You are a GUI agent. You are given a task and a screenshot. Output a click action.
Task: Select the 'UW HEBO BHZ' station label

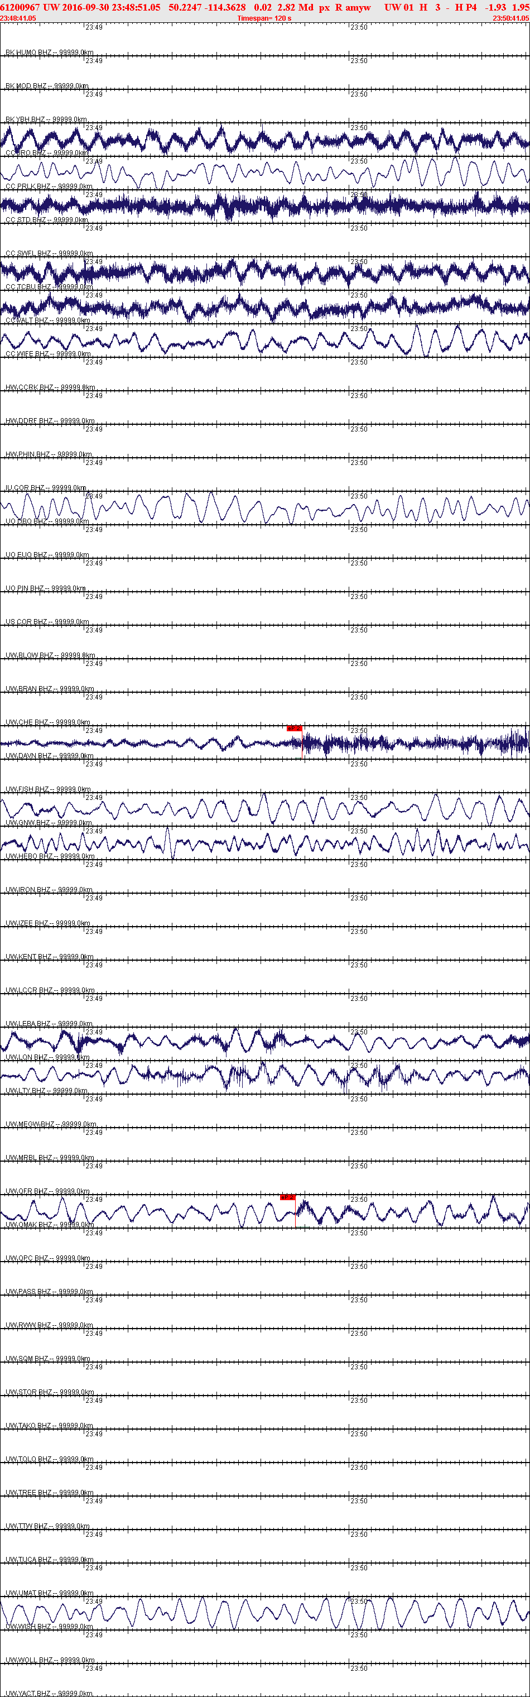click(x=50, y=856)
